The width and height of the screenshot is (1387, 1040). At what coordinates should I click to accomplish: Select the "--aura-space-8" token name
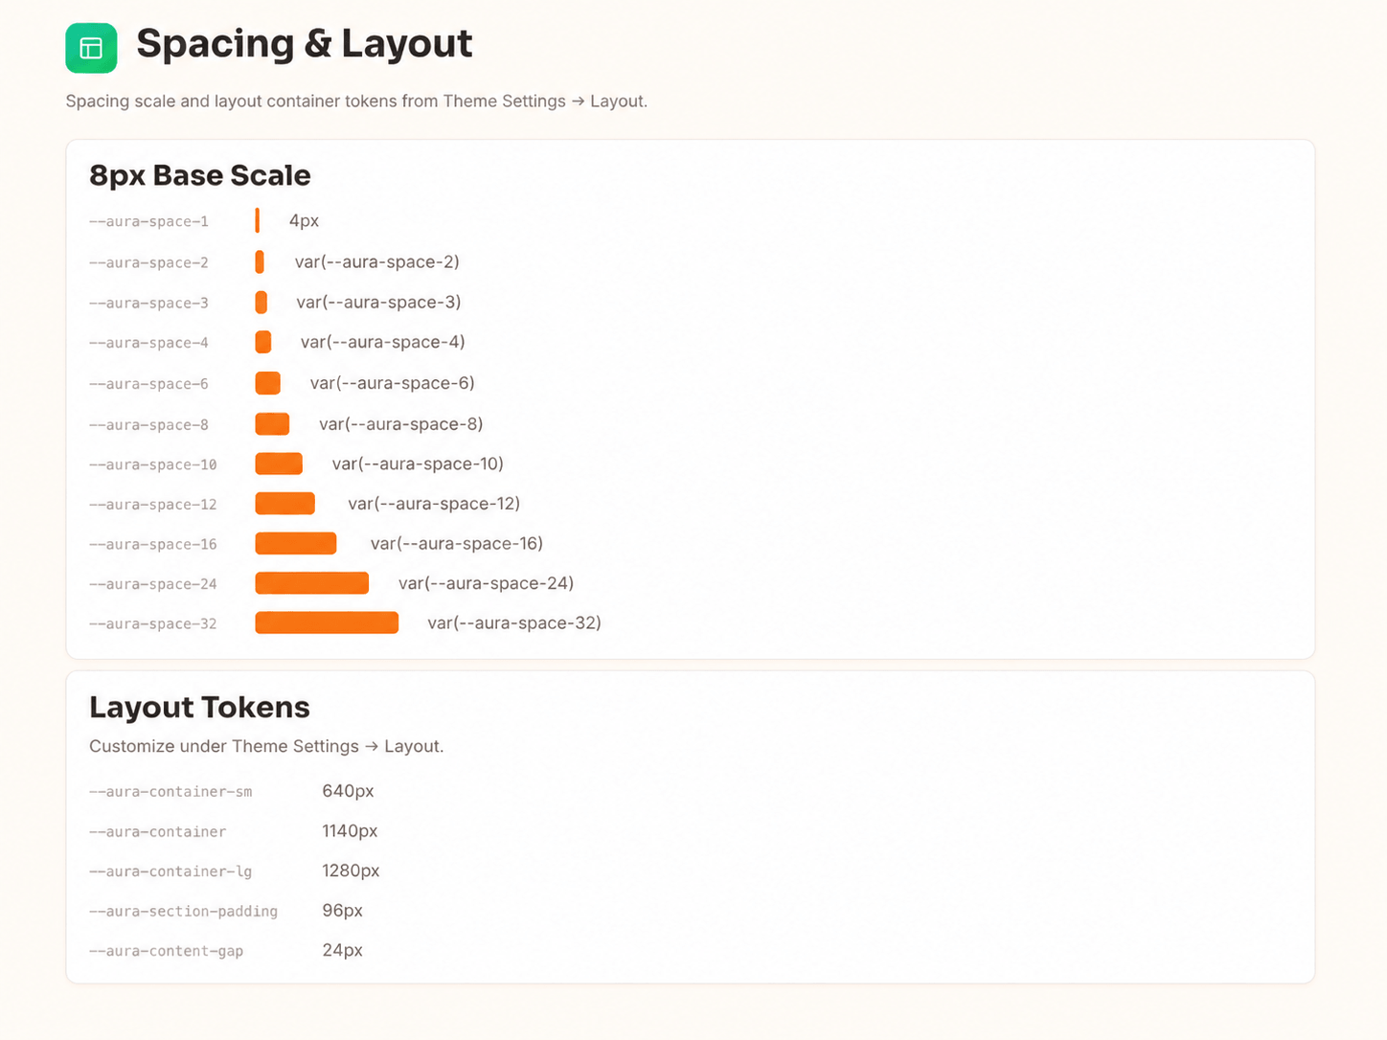tap(148, 425)
